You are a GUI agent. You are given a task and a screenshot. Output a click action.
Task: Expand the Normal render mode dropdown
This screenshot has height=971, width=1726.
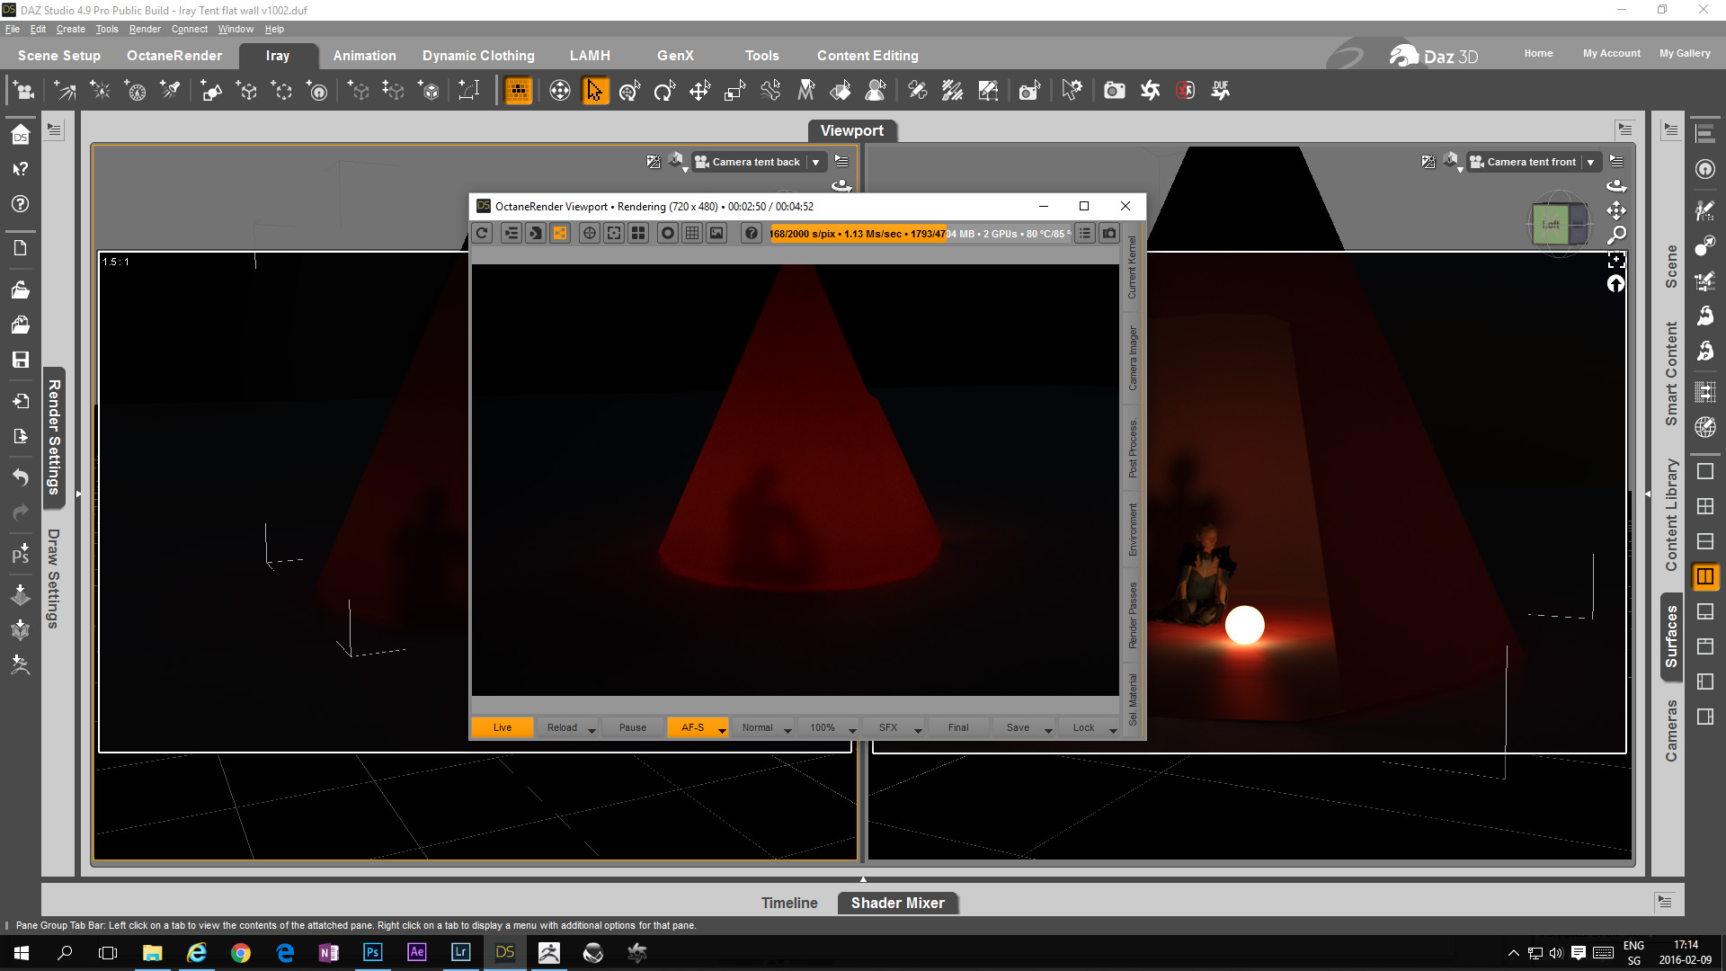[787, 729]
